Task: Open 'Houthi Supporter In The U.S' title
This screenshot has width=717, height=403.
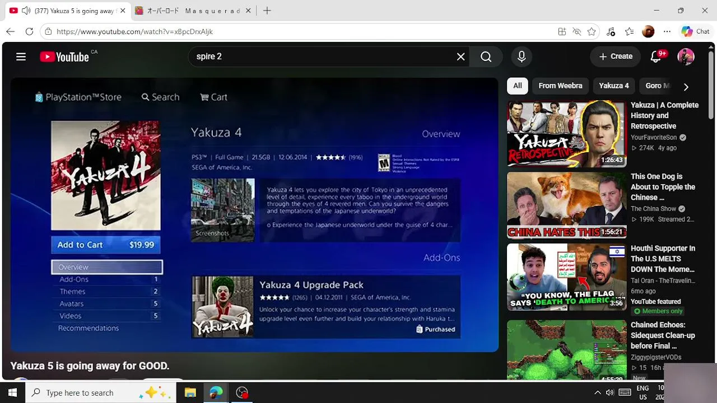Action: [x=663, y=259]
